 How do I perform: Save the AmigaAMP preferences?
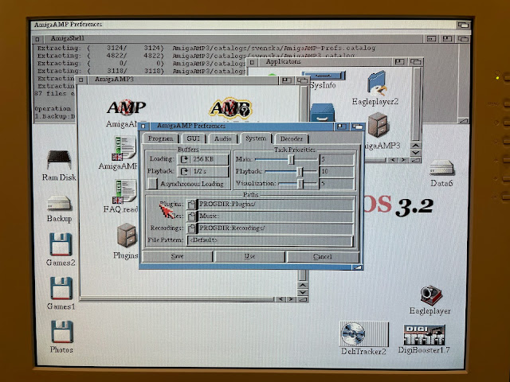pyautogui.click(x=177, y=256)
